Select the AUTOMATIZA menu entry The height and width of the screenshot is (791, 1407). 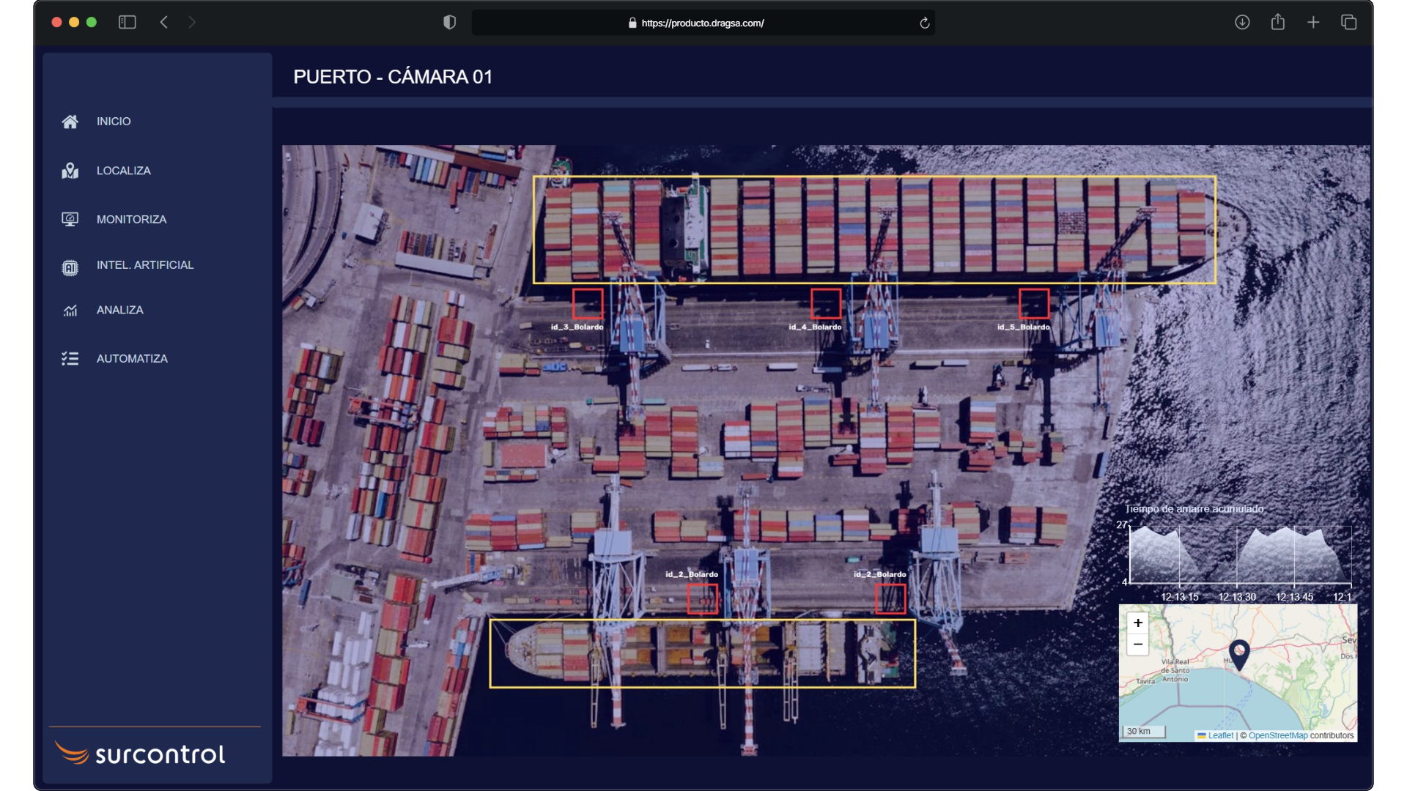point(133,358)
